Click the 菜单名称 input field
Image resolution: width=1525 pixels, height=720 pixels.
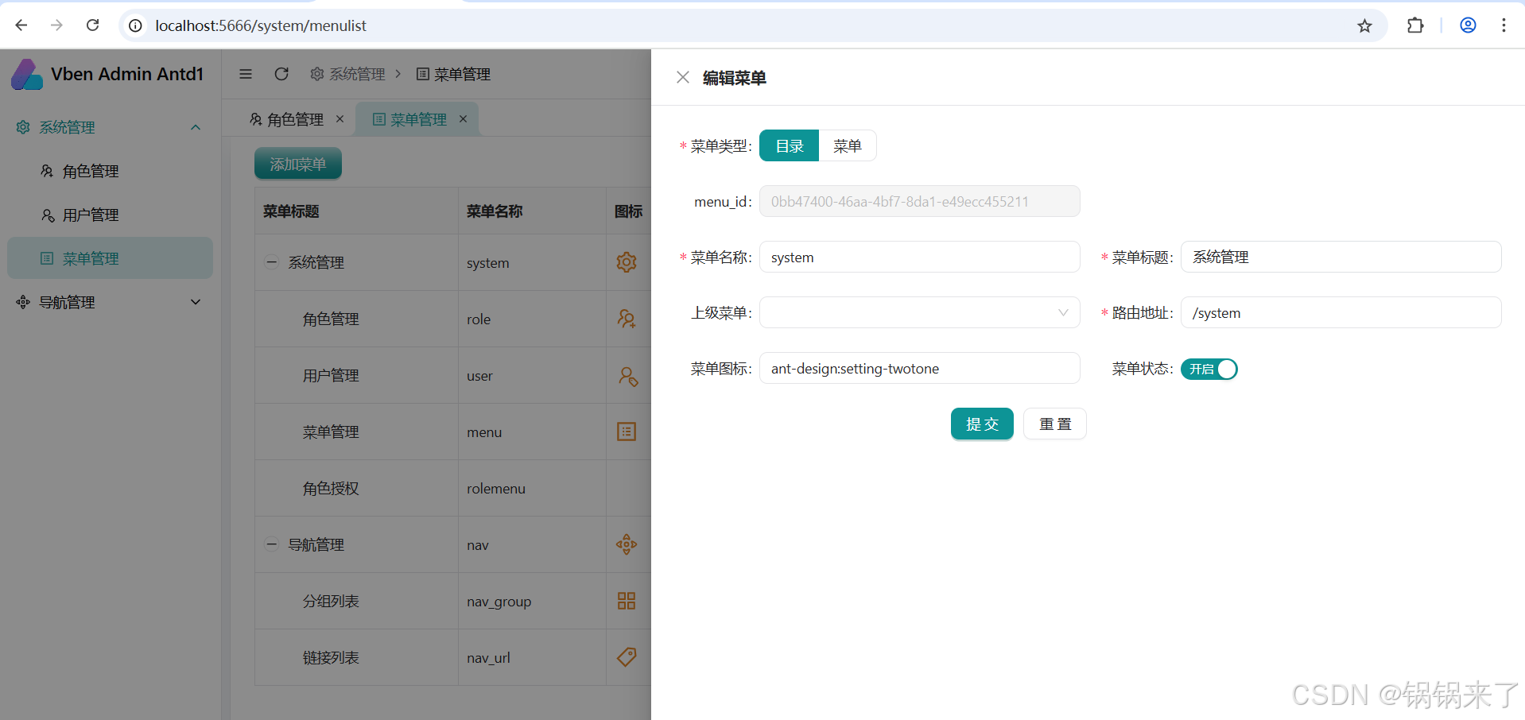(920, 257)
